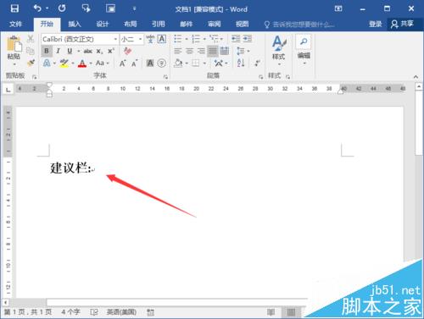Open Styles gallery button
The height and width of the screenshot is (319, 424).
tap(279, 50)
